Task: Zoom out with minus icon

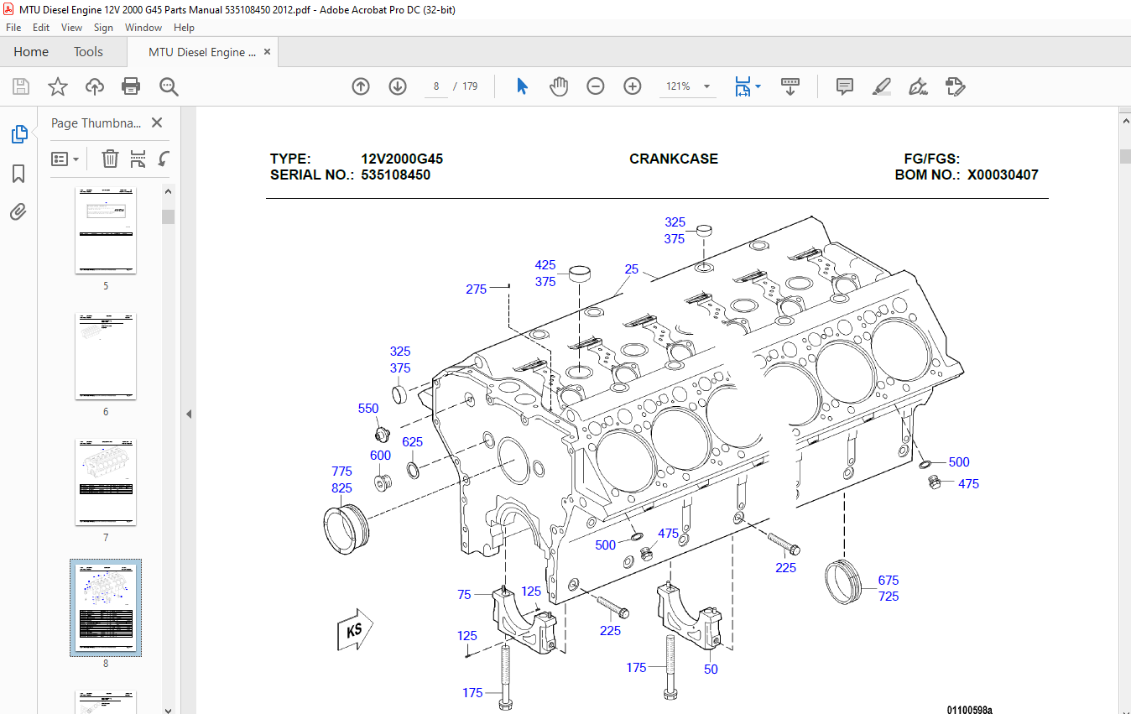Action: [x=596, y=86]
